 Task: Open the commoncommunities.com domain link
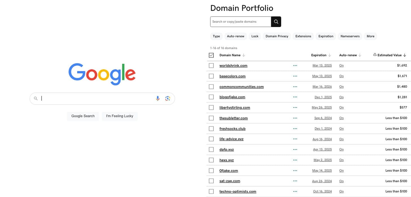pos(241,87)
